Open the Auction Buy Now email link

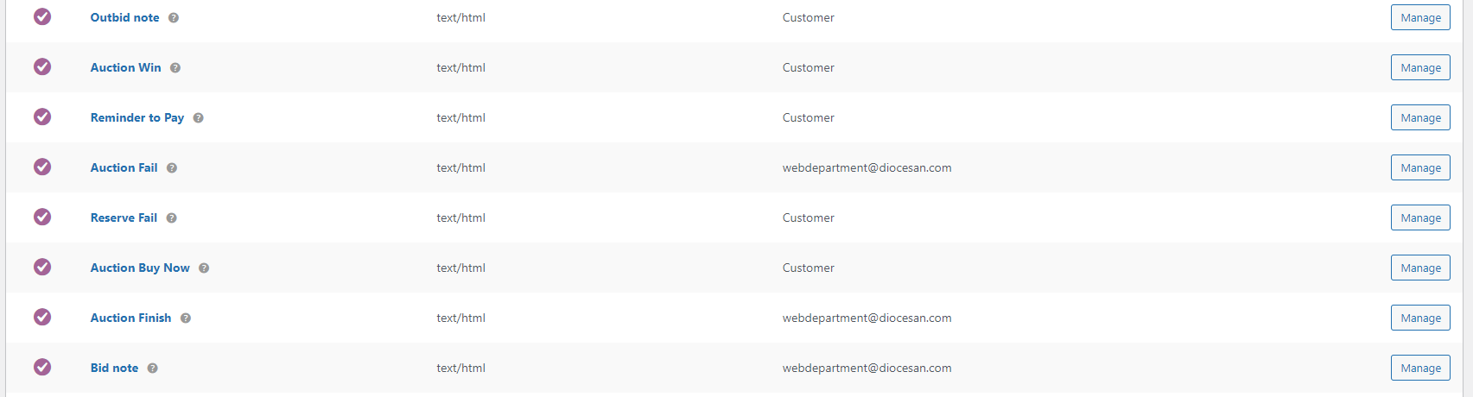pos(140,268)
